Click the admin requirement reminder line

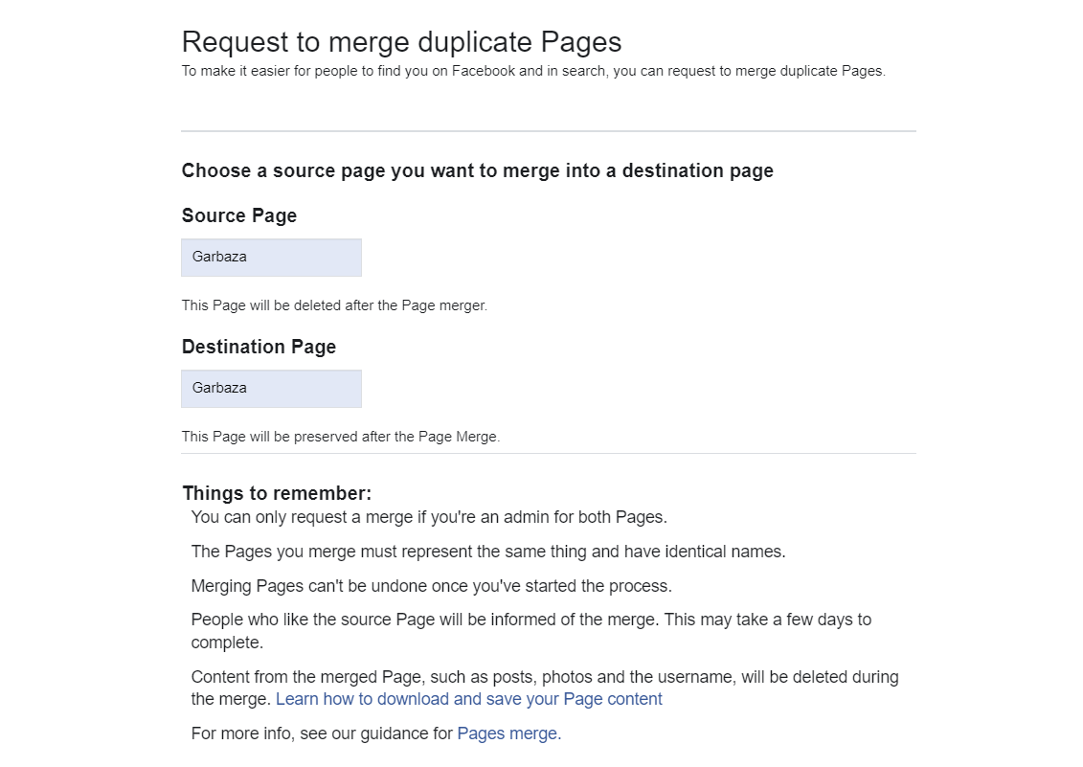coord(429,517)
